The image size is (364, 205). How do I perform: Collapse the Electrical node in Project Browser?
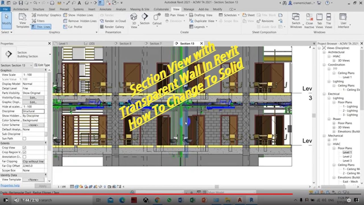324,94
